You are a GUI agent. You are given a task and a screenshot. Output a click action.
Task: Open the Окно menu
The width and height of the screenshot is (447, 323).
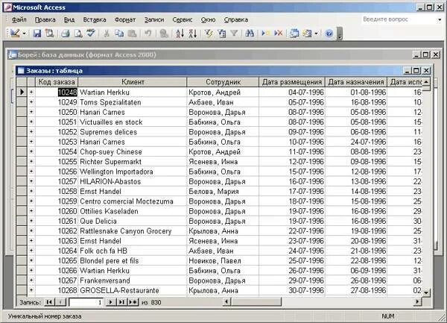pos(208,19)
